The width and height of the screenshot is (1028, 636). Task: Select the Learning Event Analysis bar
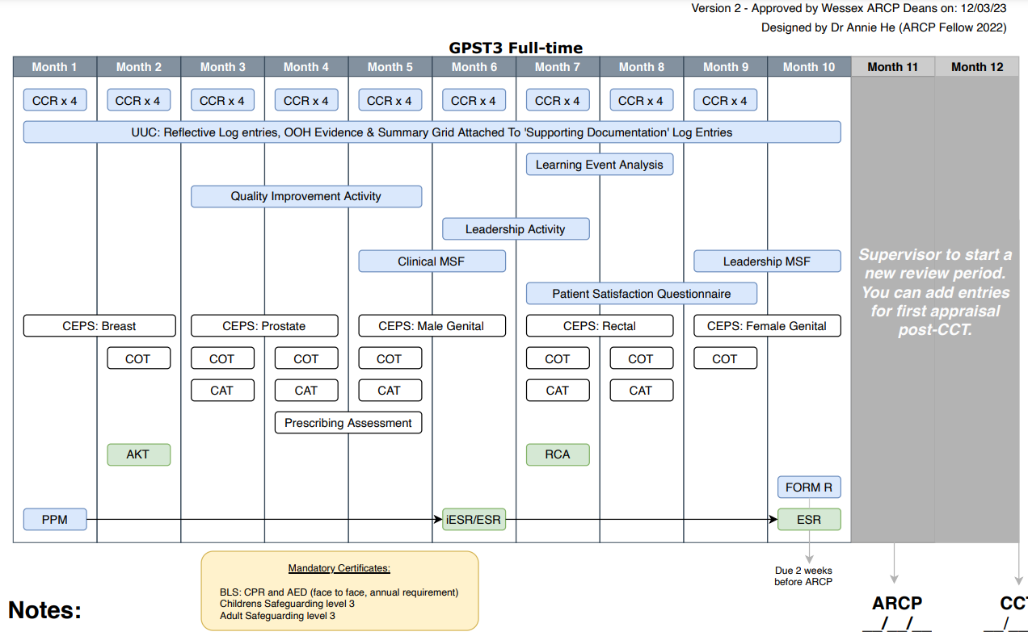(x=599, y=165)
